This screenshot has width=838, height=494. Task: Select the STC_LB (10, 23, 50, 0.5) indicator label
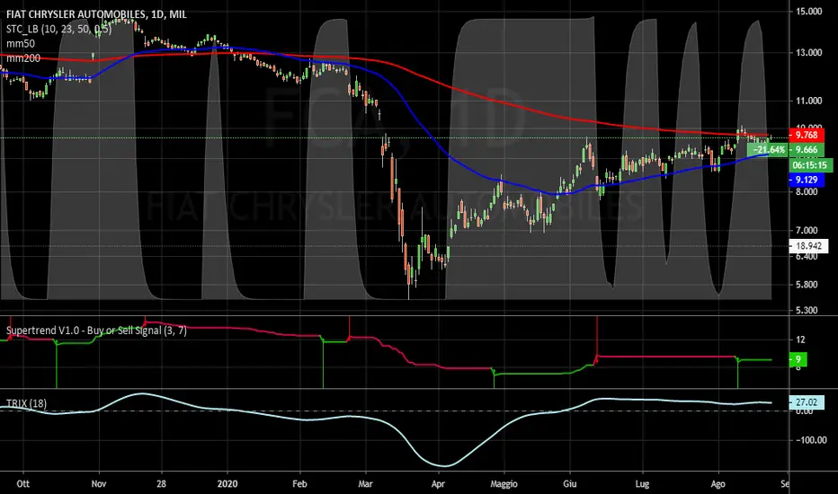pos(58,29)
